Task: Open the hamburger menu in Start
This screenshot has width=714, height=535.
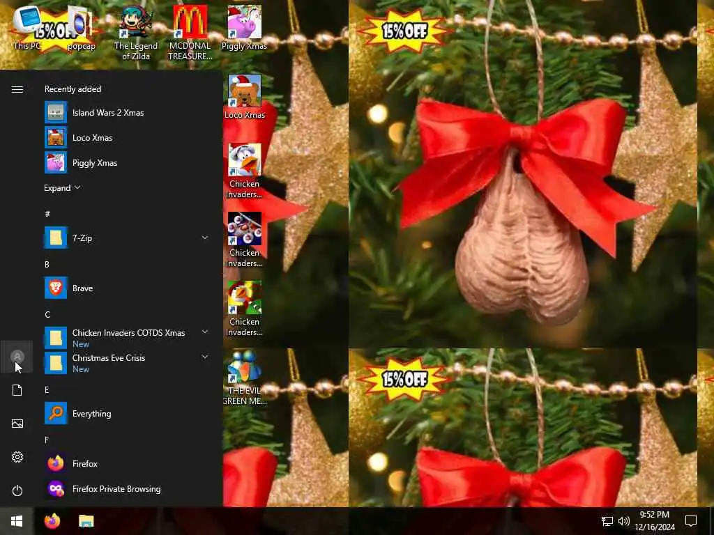Action: pyautogui.click(x=17, y=89)
